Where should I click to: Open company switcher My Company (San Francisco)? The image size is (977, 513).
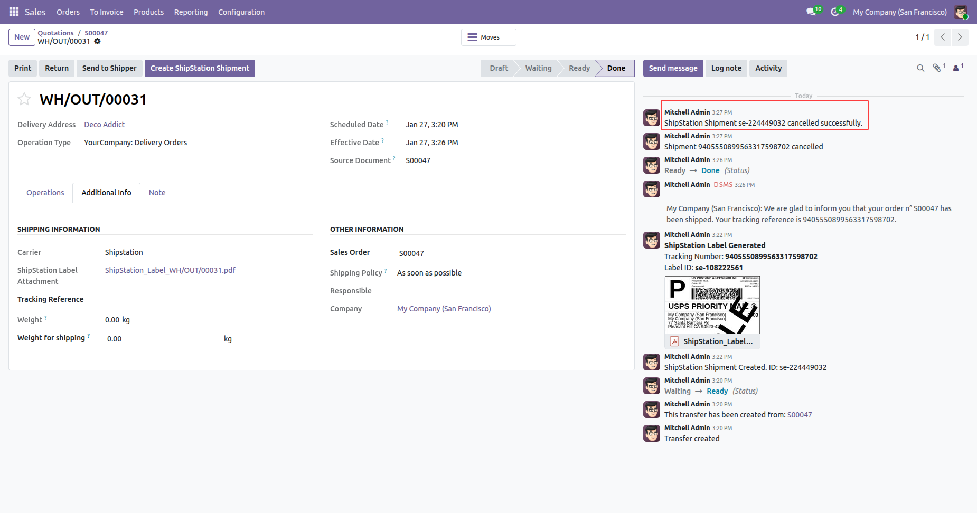pyautogui.click(x=899, y=12)
